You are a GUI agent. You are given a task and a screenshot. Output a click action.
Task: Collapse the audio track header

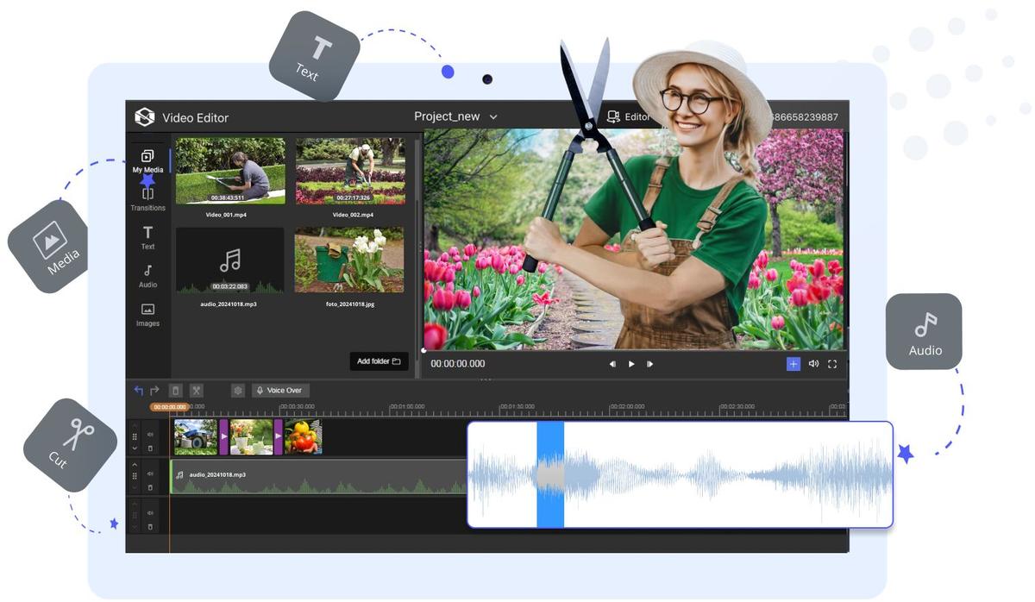pyautogui.click(x=135, y=464)
